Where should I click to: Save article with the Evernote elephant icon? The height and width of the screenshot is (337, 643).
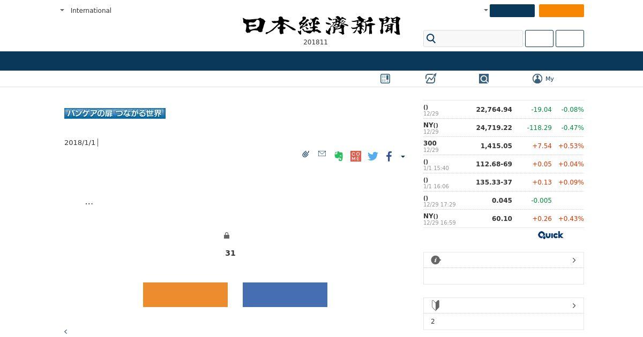click(x=339, y=156)
